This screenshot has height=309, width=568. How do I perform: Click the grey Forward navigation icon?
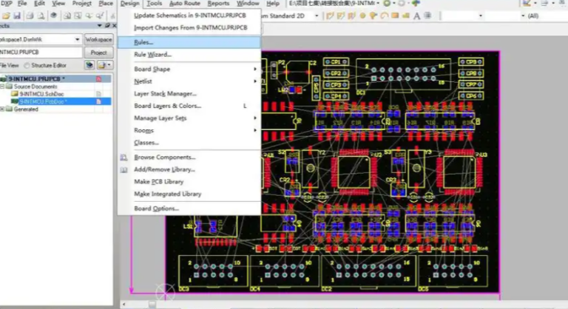[x=402, y=3]
